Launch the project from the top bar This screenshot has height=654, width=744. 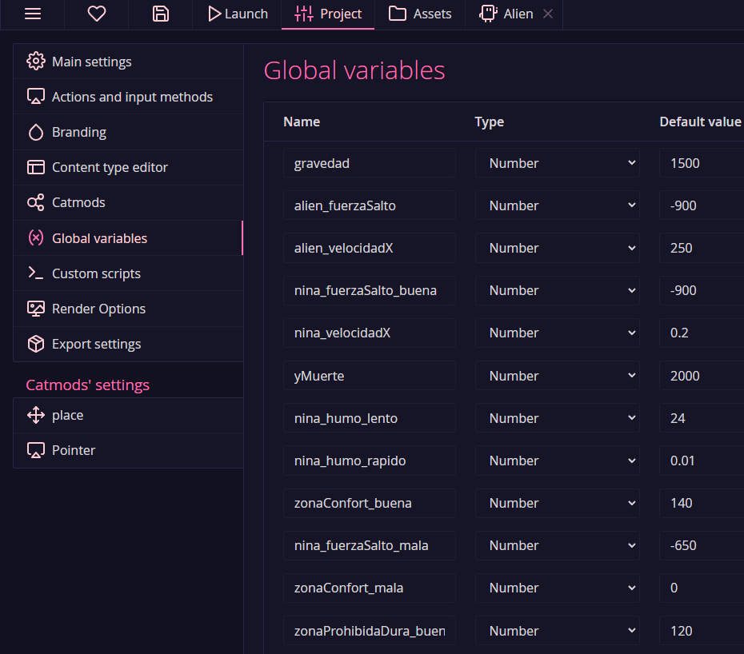coord(237,14)
